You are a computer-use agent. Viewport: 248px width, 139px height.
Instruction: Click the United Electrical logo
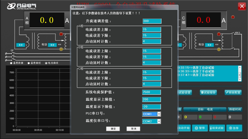[21, 6]
